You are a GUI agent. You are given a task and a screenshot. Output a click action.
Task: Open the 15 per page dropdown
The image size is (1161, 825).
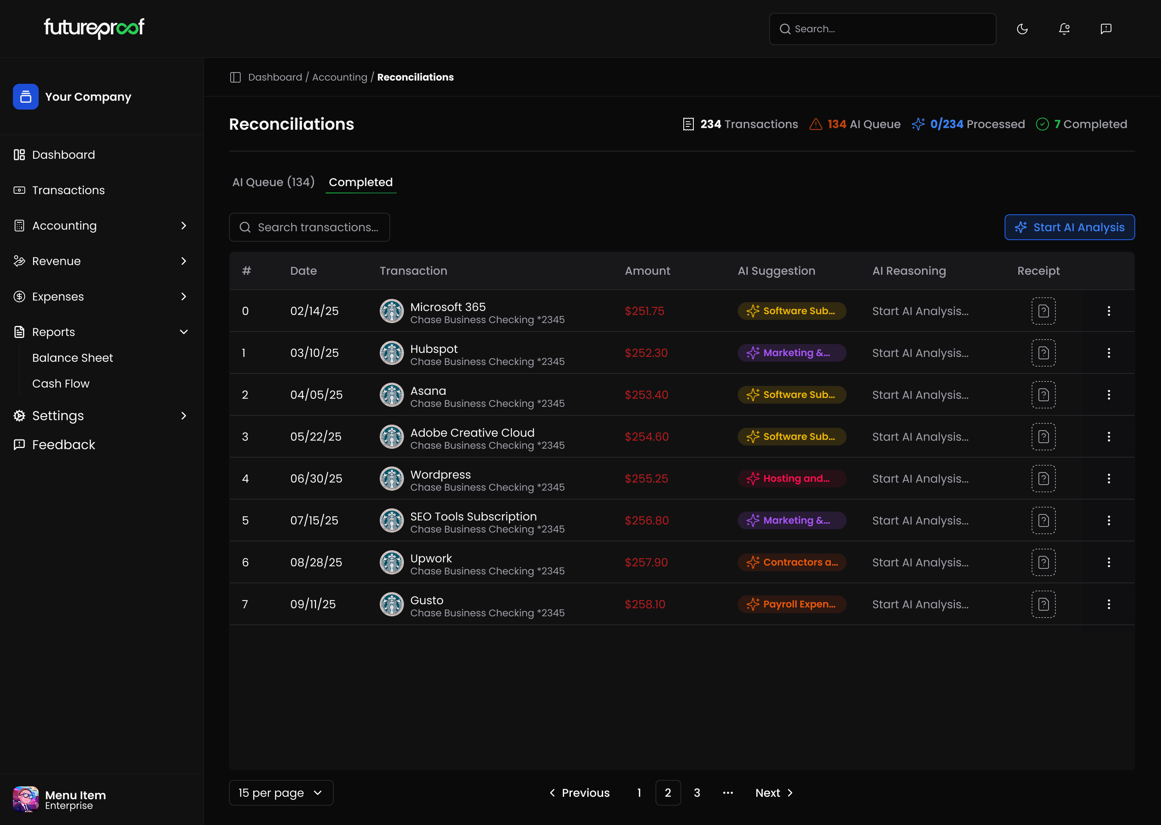click(281, 792)
